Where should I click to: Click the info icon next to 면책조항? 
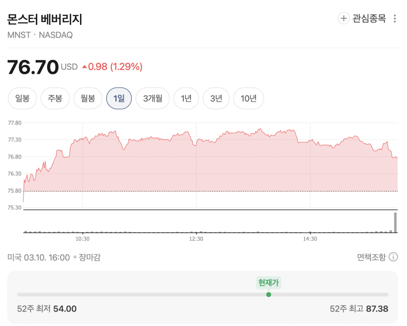pyautogui.click(x=393, y=257)
